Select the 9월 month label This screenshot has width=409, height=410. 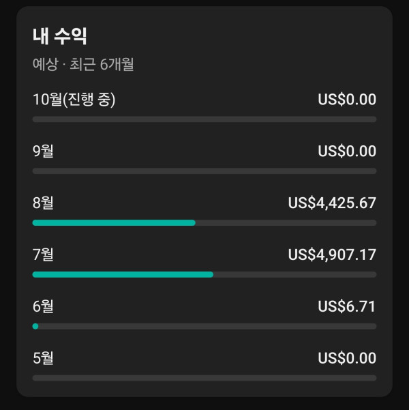coord(43,151)
